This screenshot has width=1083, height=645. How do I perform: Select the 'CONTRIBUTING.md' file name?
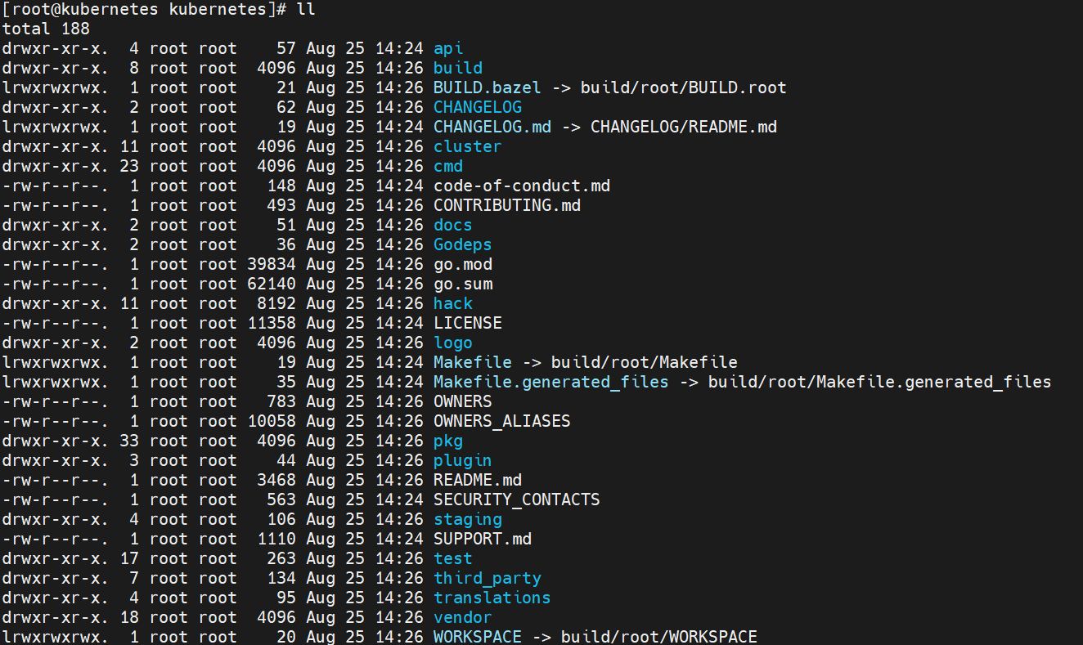point(507,205)
